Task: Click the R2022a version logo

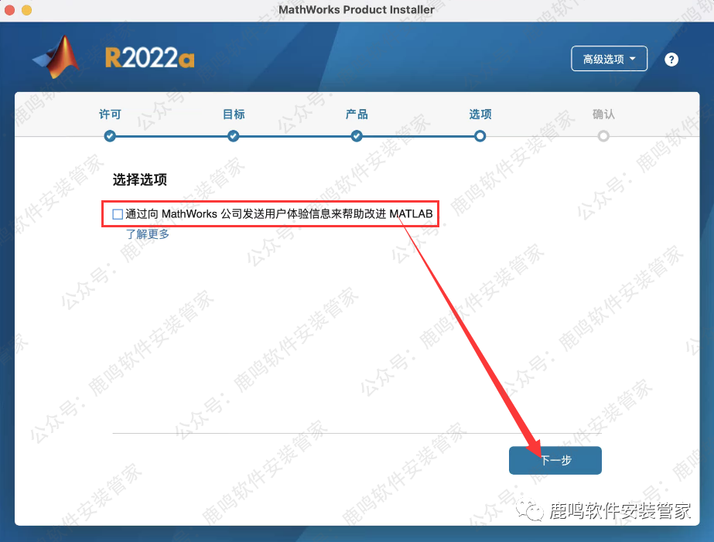Action: pyautogui.click(x=150, y=58)
